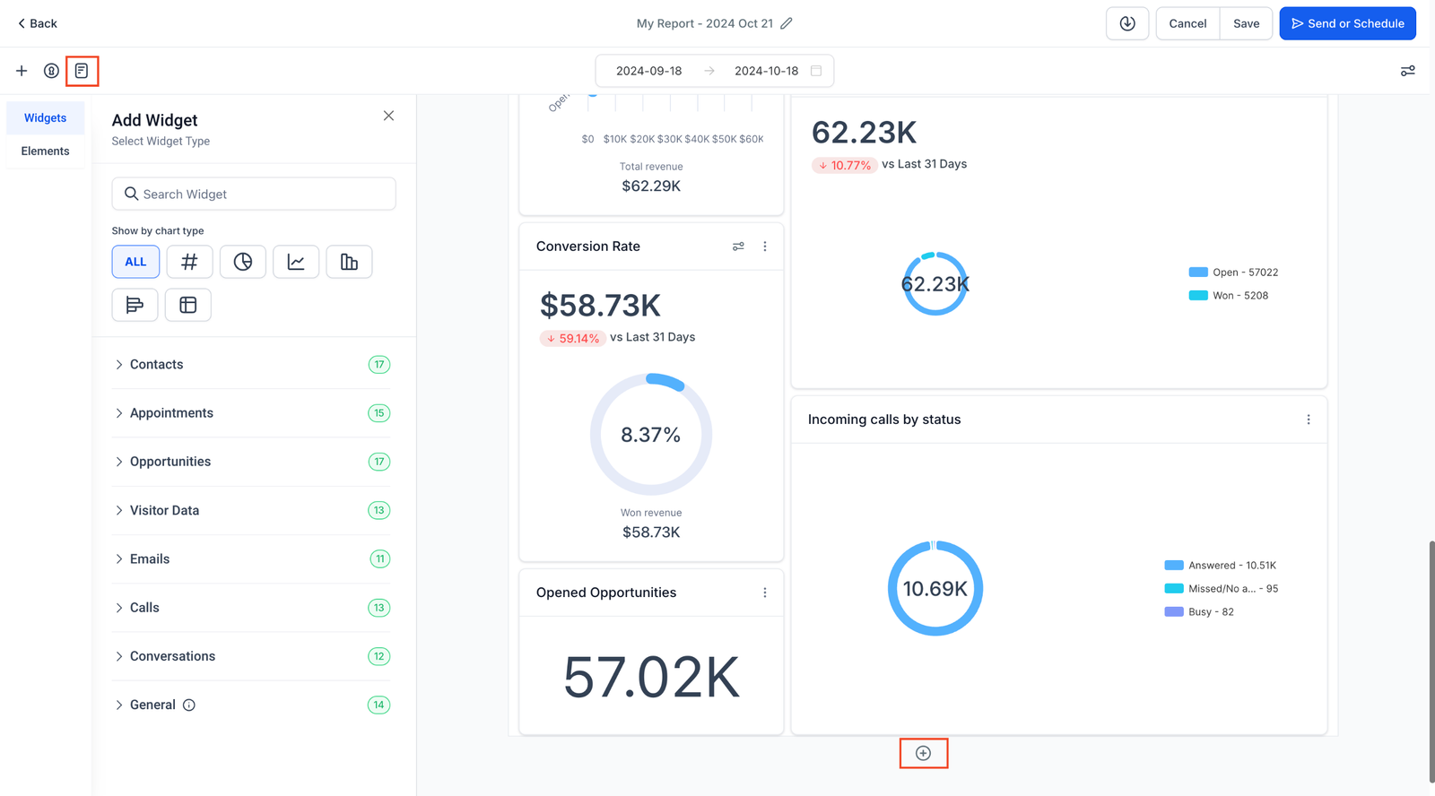Filter widgets by pie chart type
Image resolution: width=1435 pixels, height=796 pixels.
coord(243,262)
